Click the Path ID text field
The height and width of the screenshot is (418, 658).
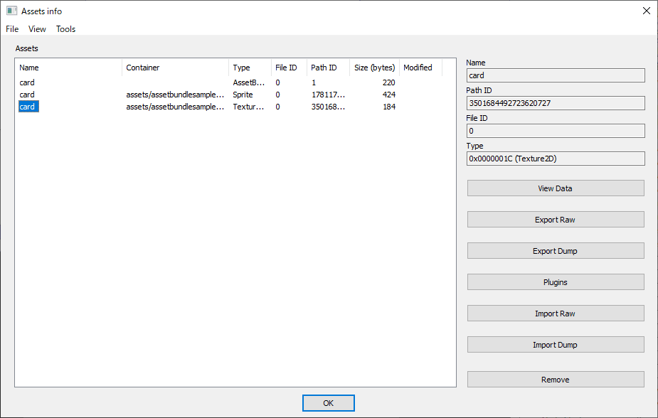pos(555,103)
